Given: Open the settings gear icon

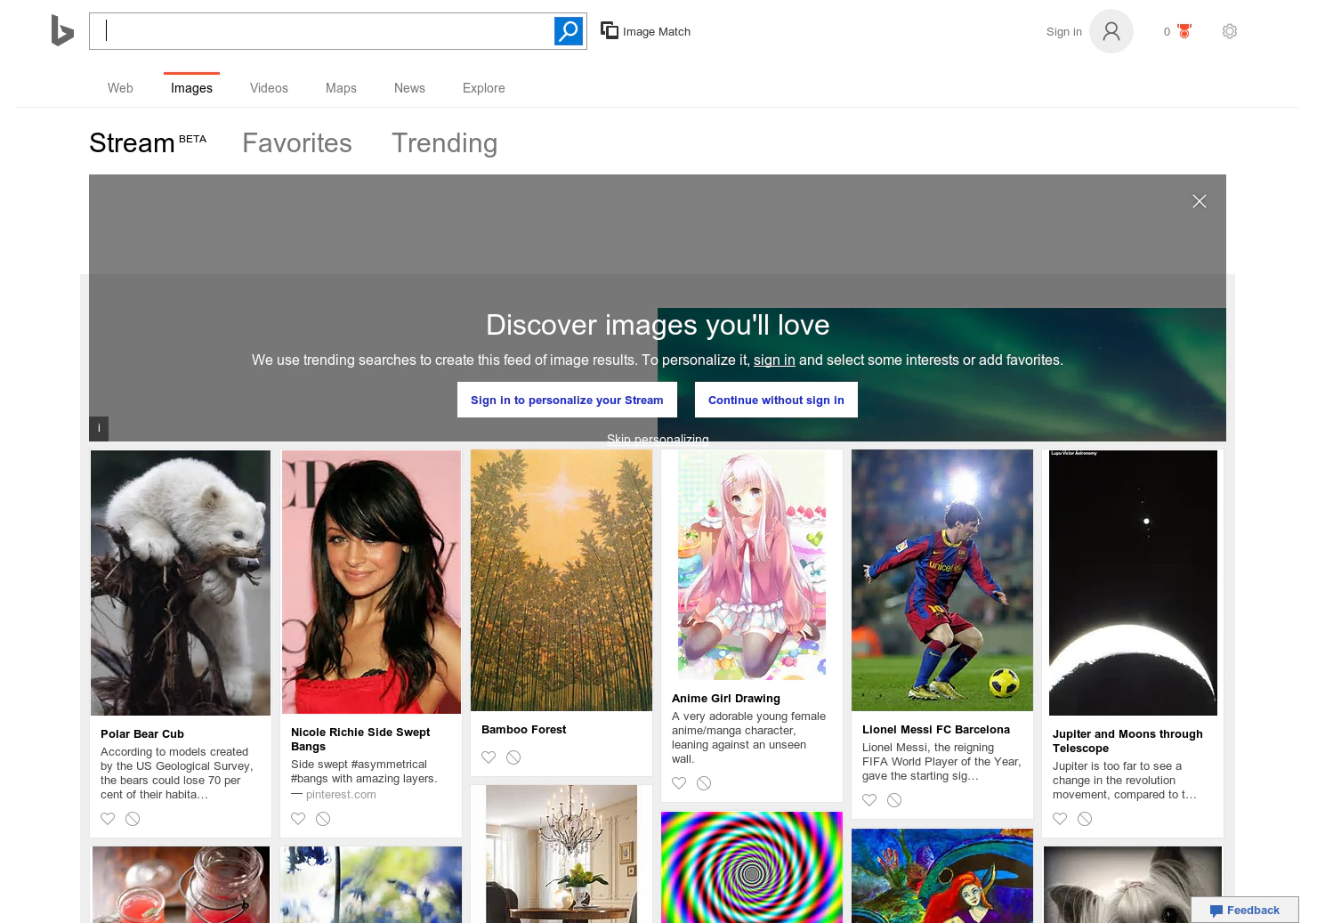Looking at the screenshot, I should 1230,31.
